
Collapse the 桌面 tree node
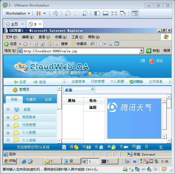point(8,109)
